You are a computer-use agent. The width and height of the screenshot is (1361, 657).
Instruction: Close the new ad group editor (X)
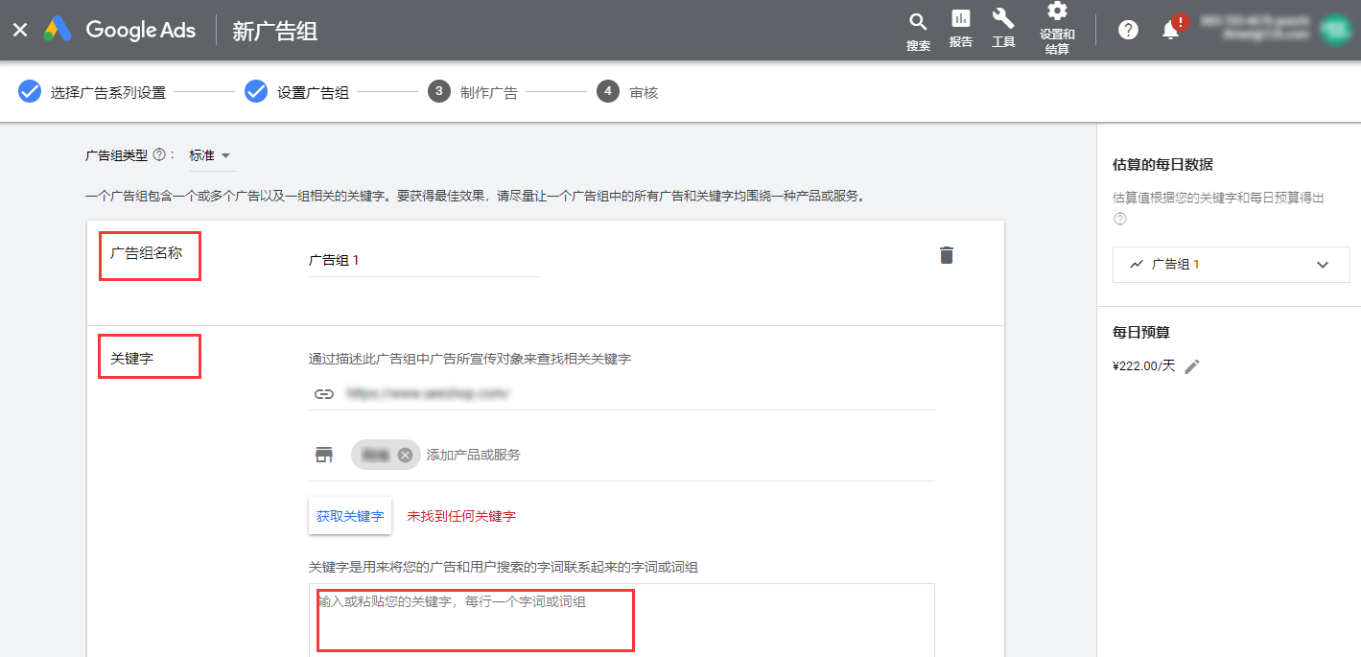19,30
